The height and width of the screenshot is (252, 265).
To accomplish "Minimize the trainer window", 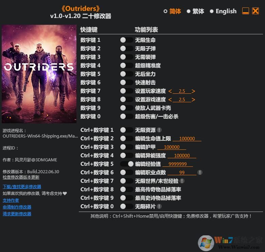I will pyautogui.click(x=246, y=11).
